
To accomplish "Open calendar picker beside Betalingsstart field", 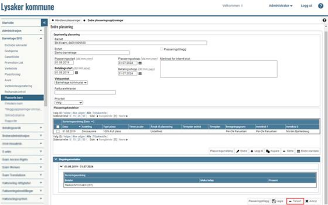I will point(76,72).
